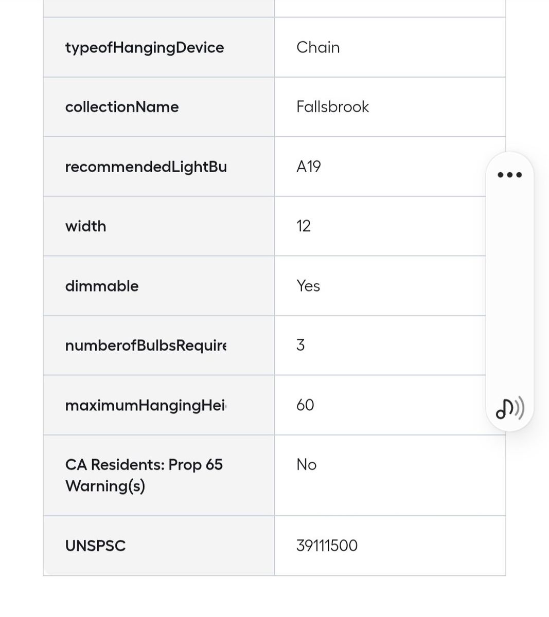Select the hanging height value 60
The image size is (549, 617).
click(305, 405)
